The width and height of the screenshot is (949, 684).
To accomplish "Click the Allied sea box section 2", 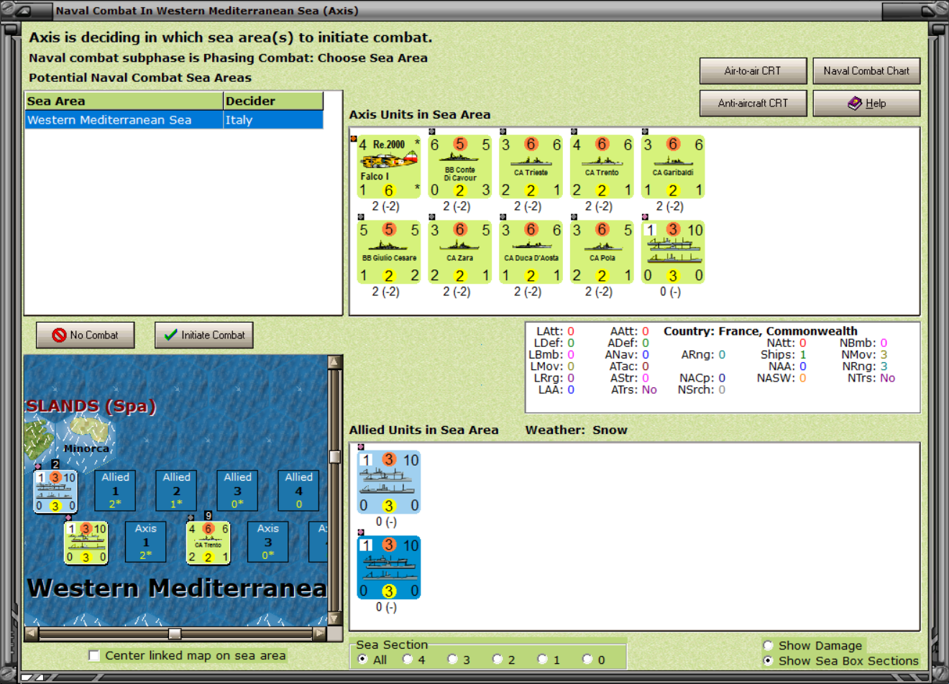I will pos(176,491).
